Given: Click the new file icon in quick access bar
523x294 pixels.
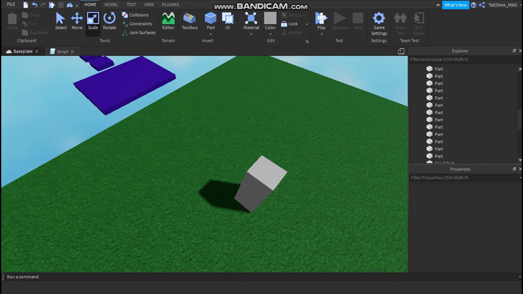Looking at the screenshot, I should pos(26,5).
